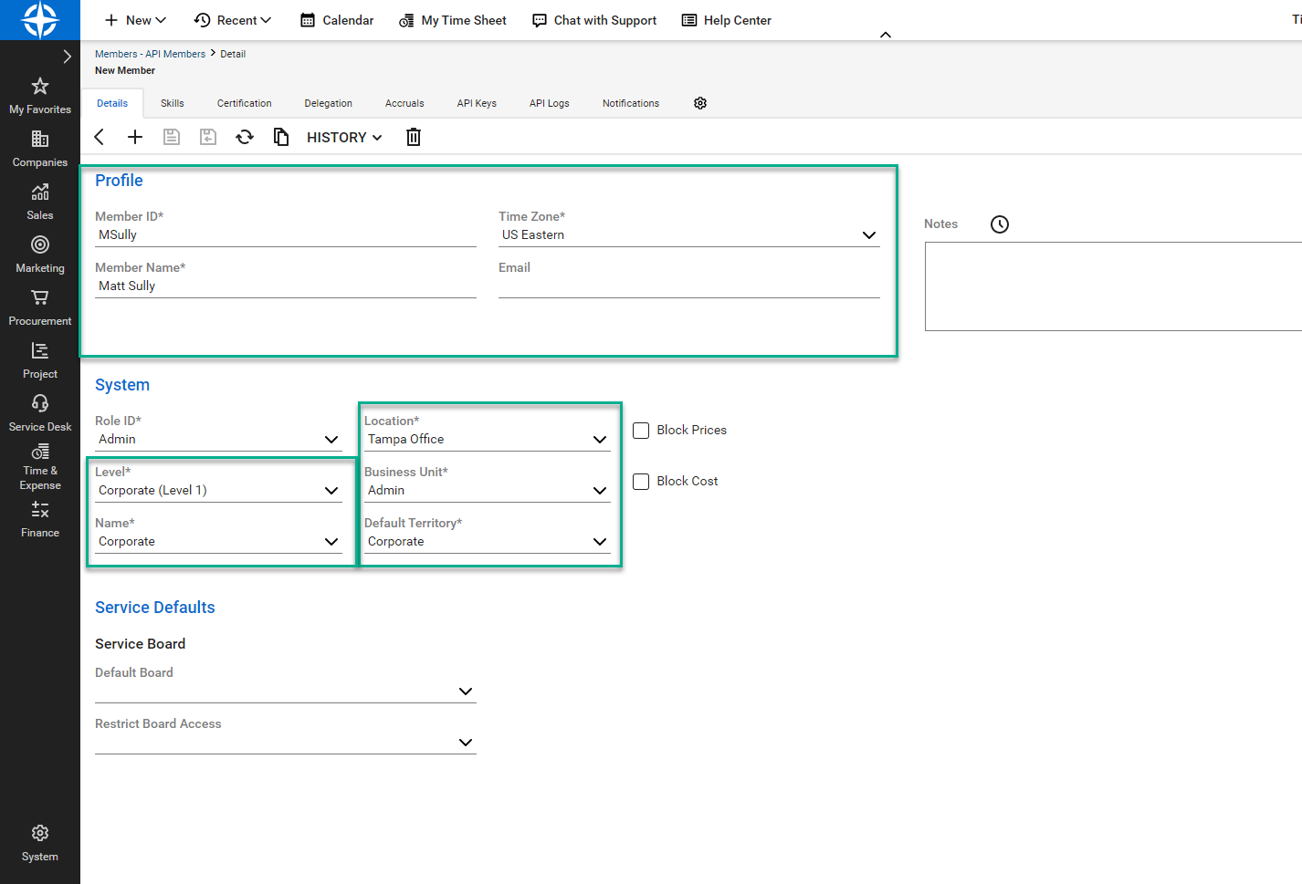
Task: Open the Role ID dropdown
Action: tap(331, 440)
